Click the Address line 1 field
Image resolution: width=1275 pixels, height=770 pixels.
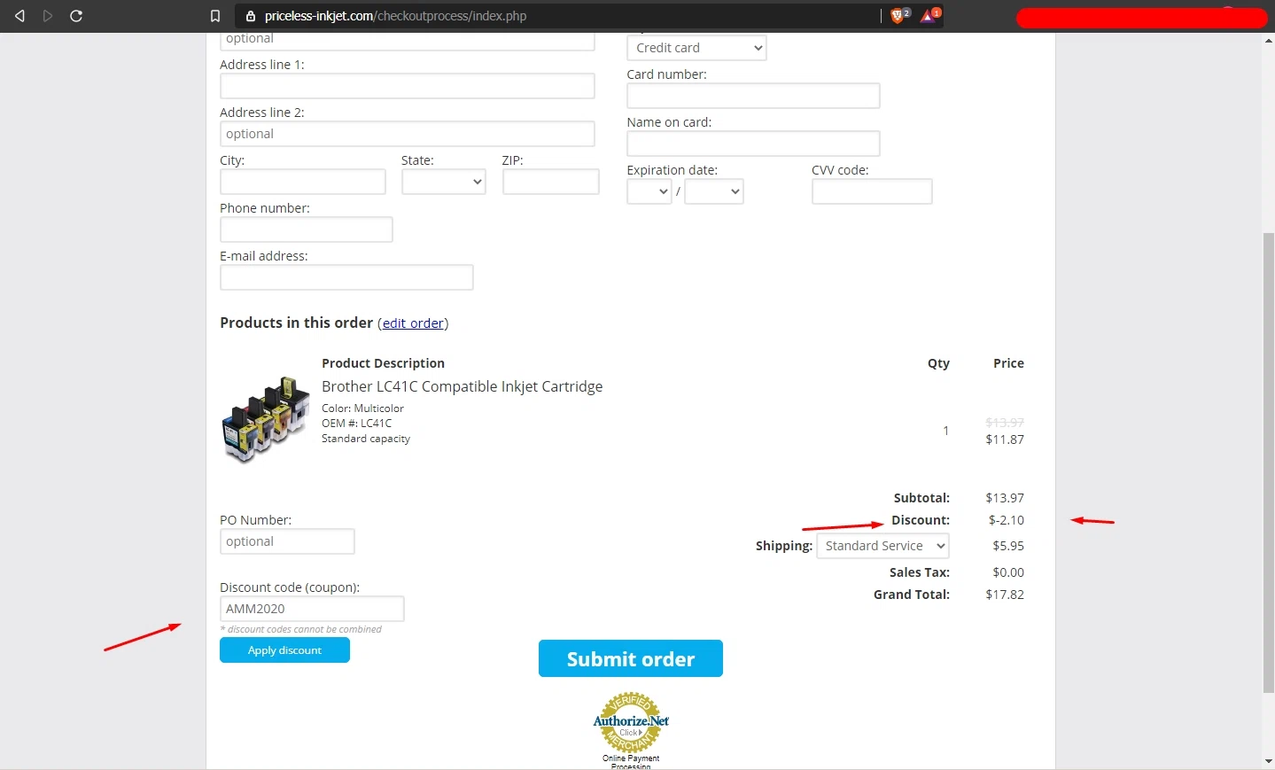click(408, 86)
